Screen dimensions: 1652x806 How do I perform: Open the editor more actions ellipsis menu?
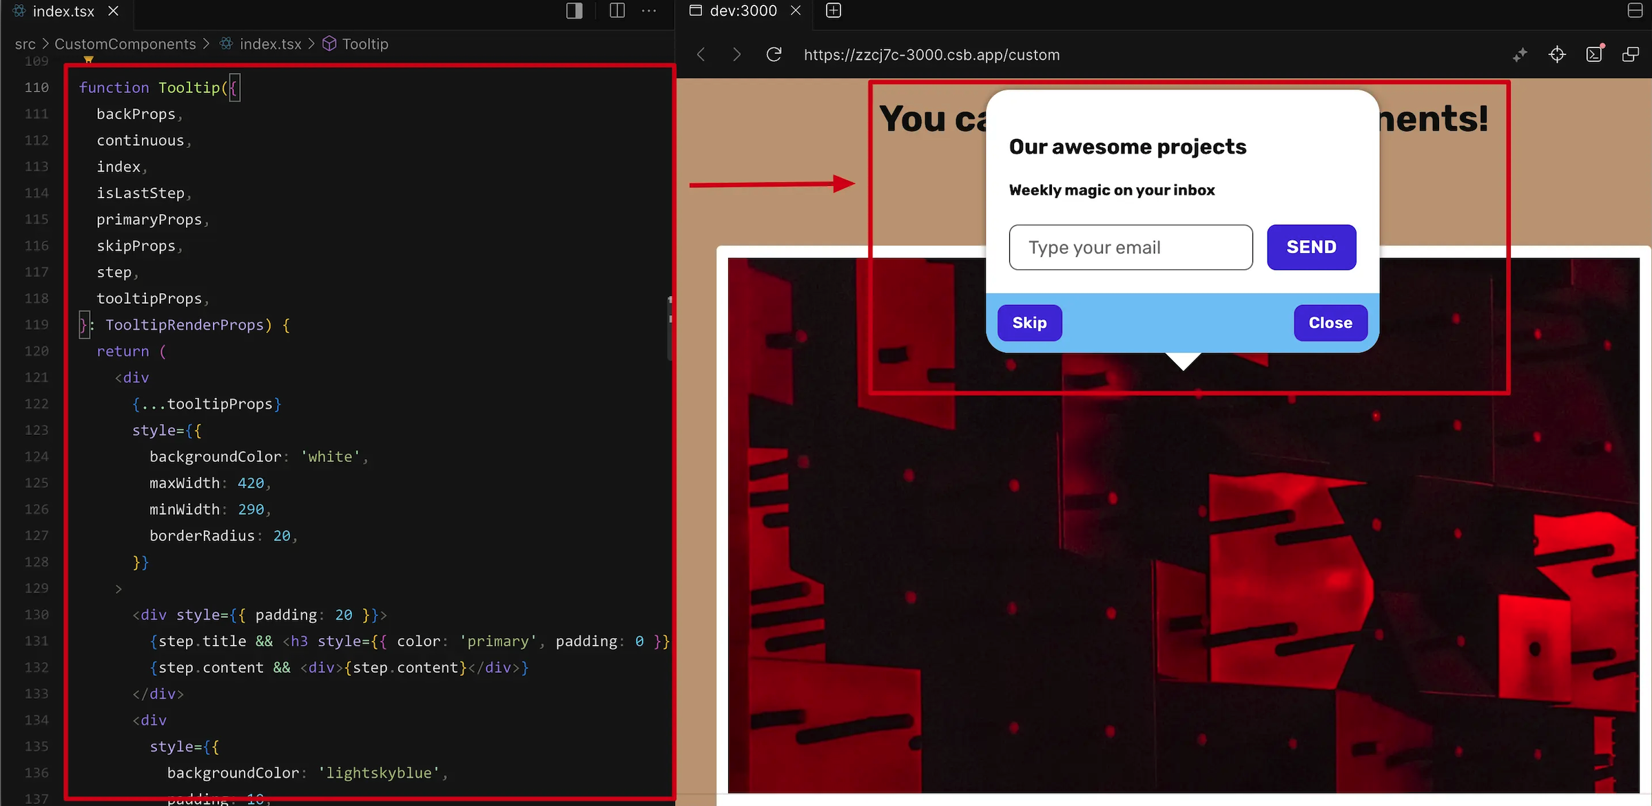[649, 11]
